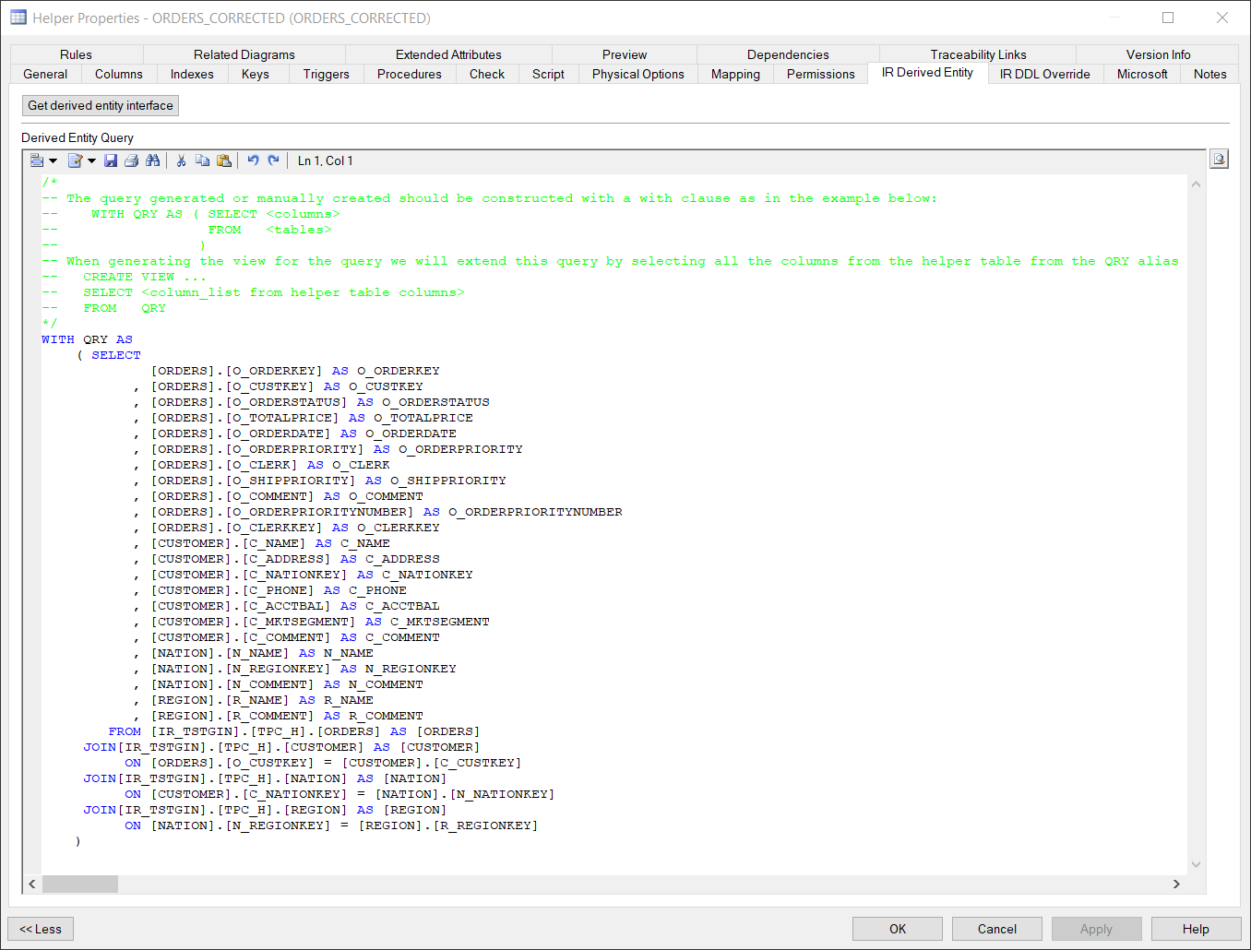This screenshot has width=1251, height=950.
Task: Click the horizontal scrollbar left arrow
Action: (x=32, y=884)
